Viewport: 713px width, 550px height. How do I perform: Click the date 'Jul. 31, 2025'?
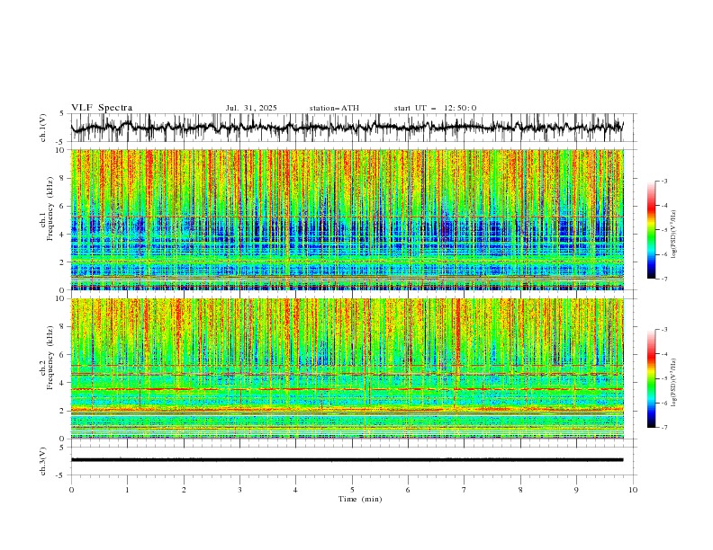click(251, 108)
